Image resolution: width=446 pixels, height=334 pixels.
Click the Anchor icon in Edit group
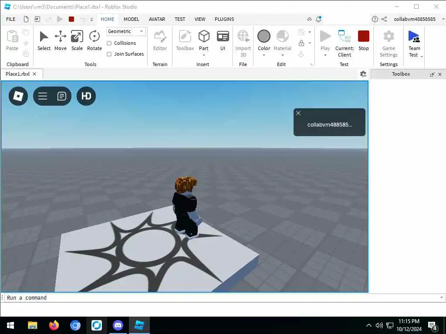301,54
